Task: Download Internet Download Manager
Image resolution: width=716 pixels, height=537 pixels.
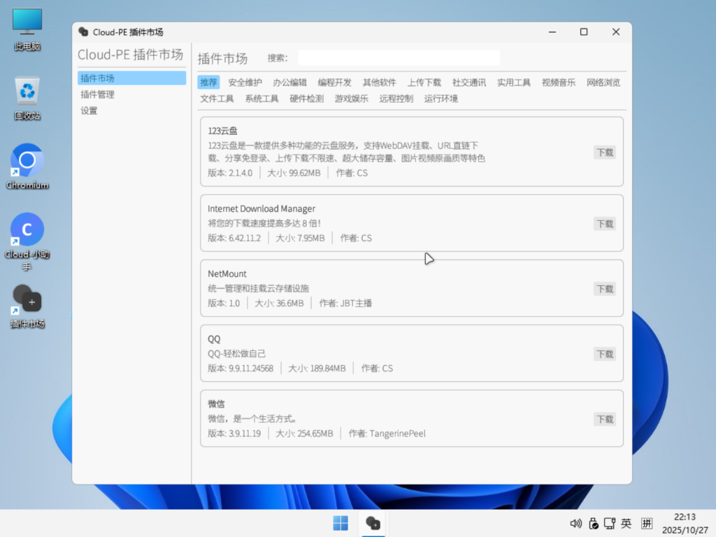Action: [x=604, y=224]
